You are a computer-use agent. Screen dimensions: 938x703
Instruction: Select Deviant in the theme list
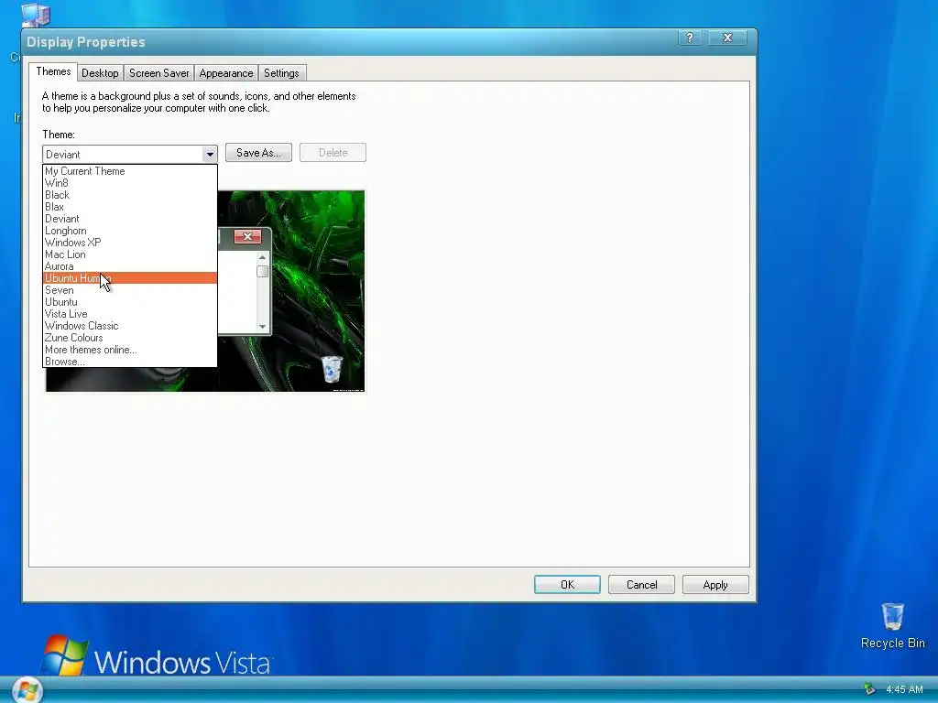click(x=130, y=219)
